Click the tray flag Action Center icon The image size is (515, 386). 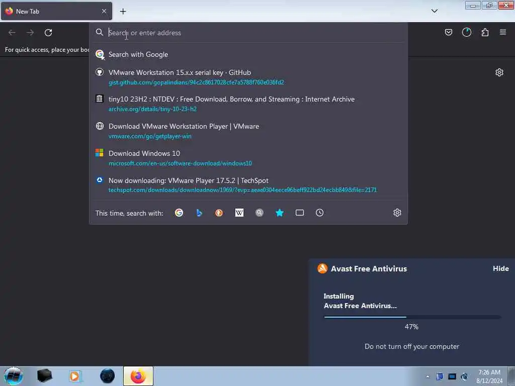click(x=440, y=376)
